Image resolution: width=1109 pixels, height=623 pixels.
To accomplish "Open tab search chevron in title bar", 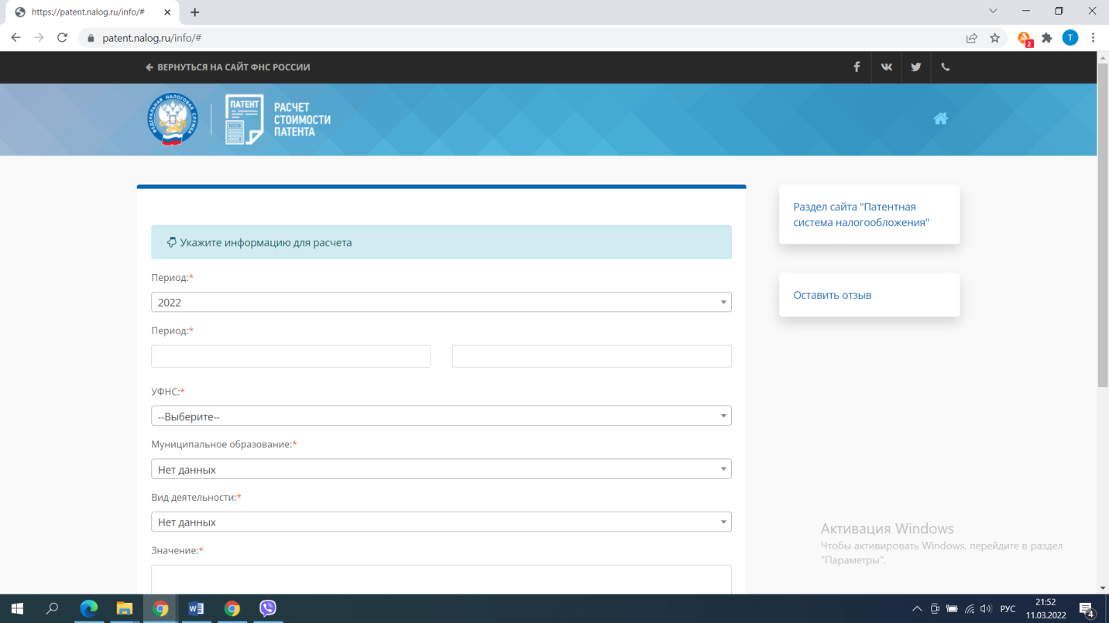I will click(x=994, y=12).
